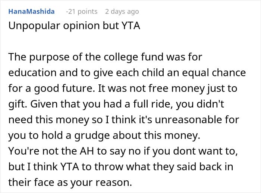Open HanaMashida's user profile
Screen dimensions: 261x193
click(x=31, y=12)
